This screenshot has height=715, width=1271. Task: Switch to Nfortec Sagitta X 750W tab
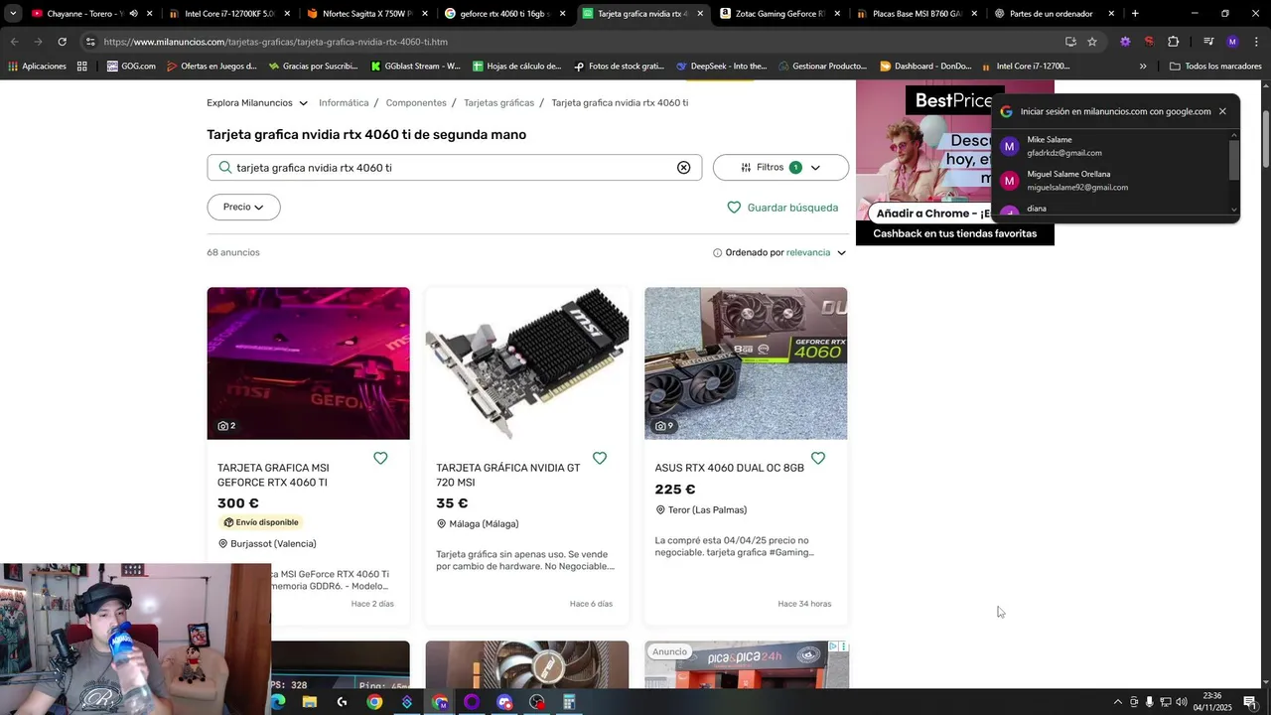pos(366,14)
